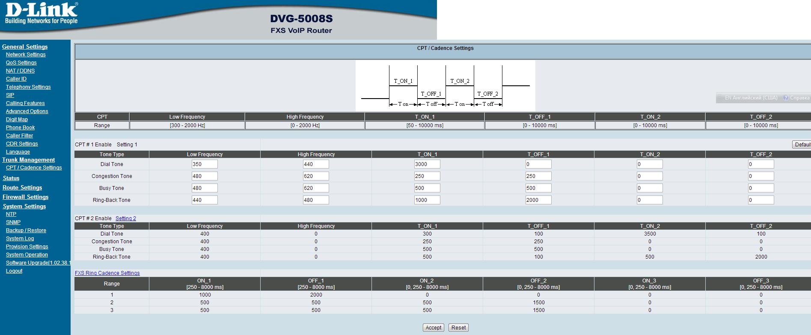Open Backup / Restore page
811x335 pixels.
[x=26, y=230]
